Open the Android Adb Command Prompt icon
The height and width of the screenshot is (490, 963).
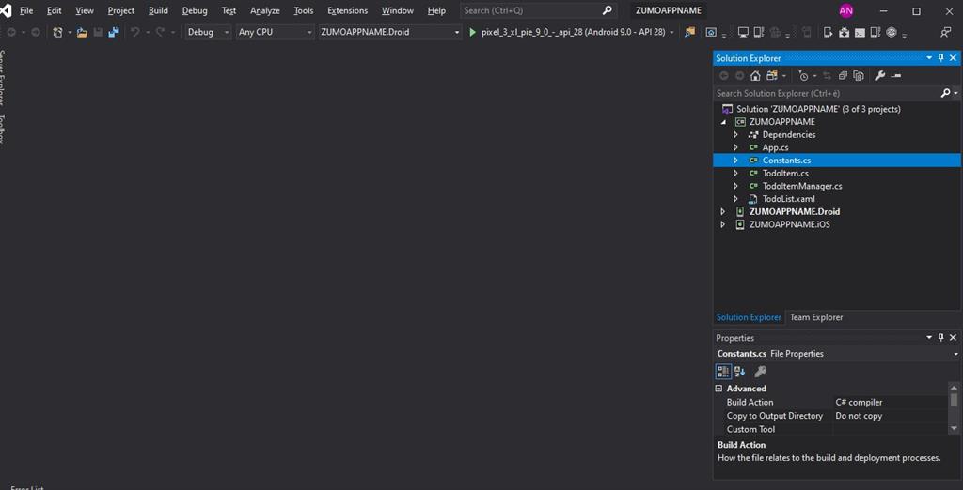click(x=860, y=33)
